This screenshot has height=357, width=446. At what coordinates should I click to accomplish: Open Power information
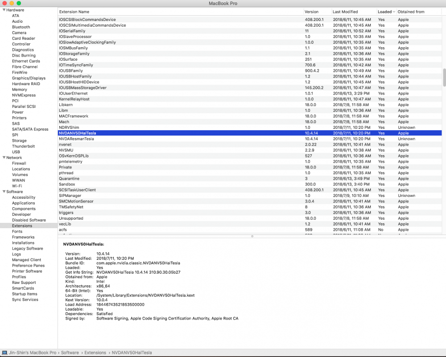click(18, 112)
